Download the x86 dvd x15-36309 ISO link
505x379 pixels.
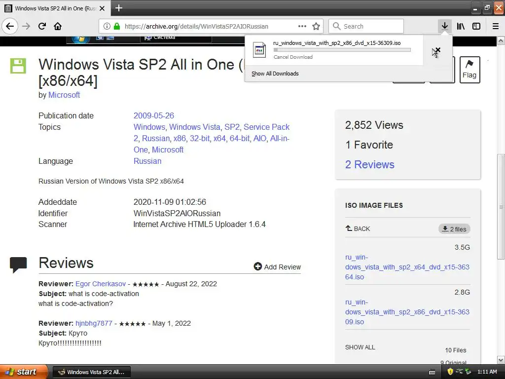tap(407, 312)
